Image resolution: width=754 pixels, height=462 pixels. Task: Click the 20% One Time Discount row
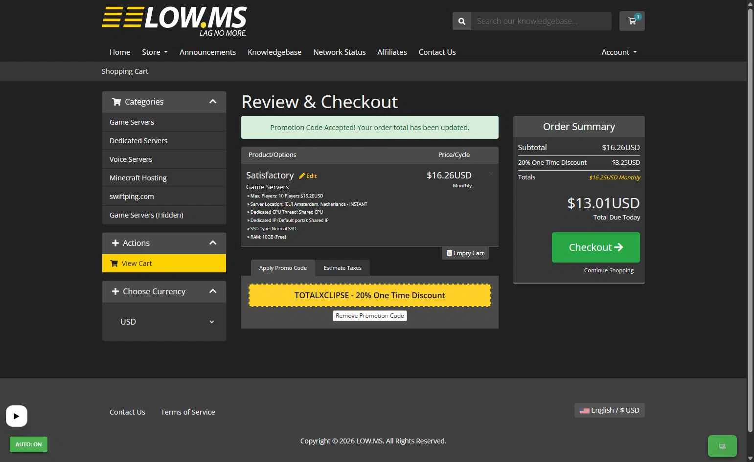point(579,162)
